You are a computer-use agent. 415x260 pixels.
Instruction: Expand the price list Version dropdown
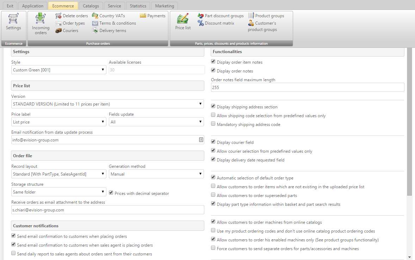point(200,104)
